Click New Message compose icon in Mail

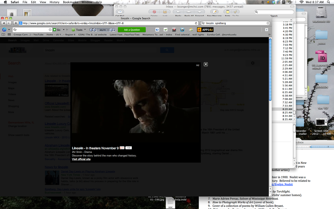pos(214,12)
